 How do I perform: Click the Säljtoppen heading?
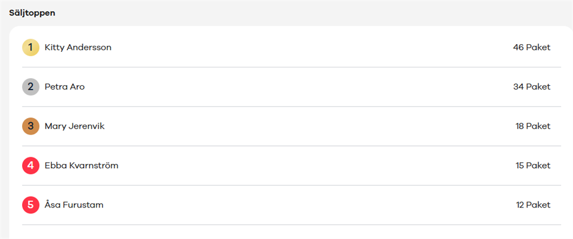pyautogui.click(x=32, y=13)
